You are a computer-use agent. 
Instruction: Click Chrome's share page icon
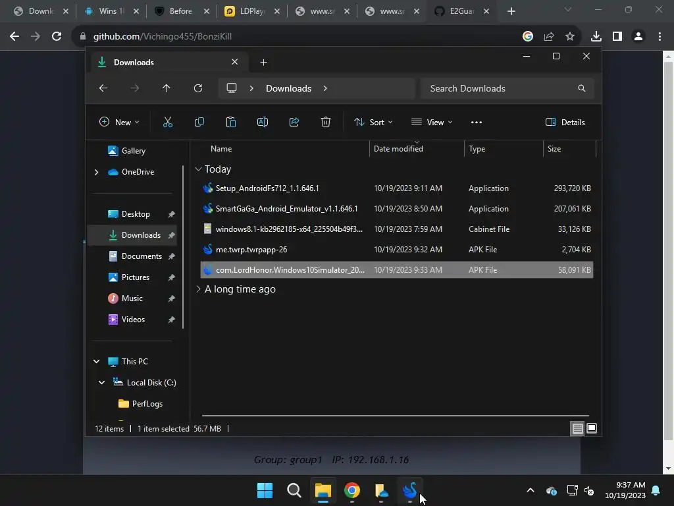point(549,37)
